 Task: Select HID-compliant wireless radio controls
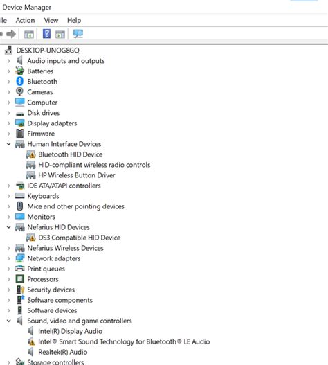pyautogui.click(x=94, y=165)
